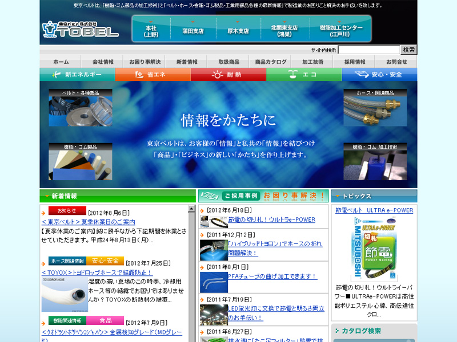This screenshot has height=342, width=457.
Task: Open the 樹脂・ゴム 加工技術 thumbnail
Action: 375,161
